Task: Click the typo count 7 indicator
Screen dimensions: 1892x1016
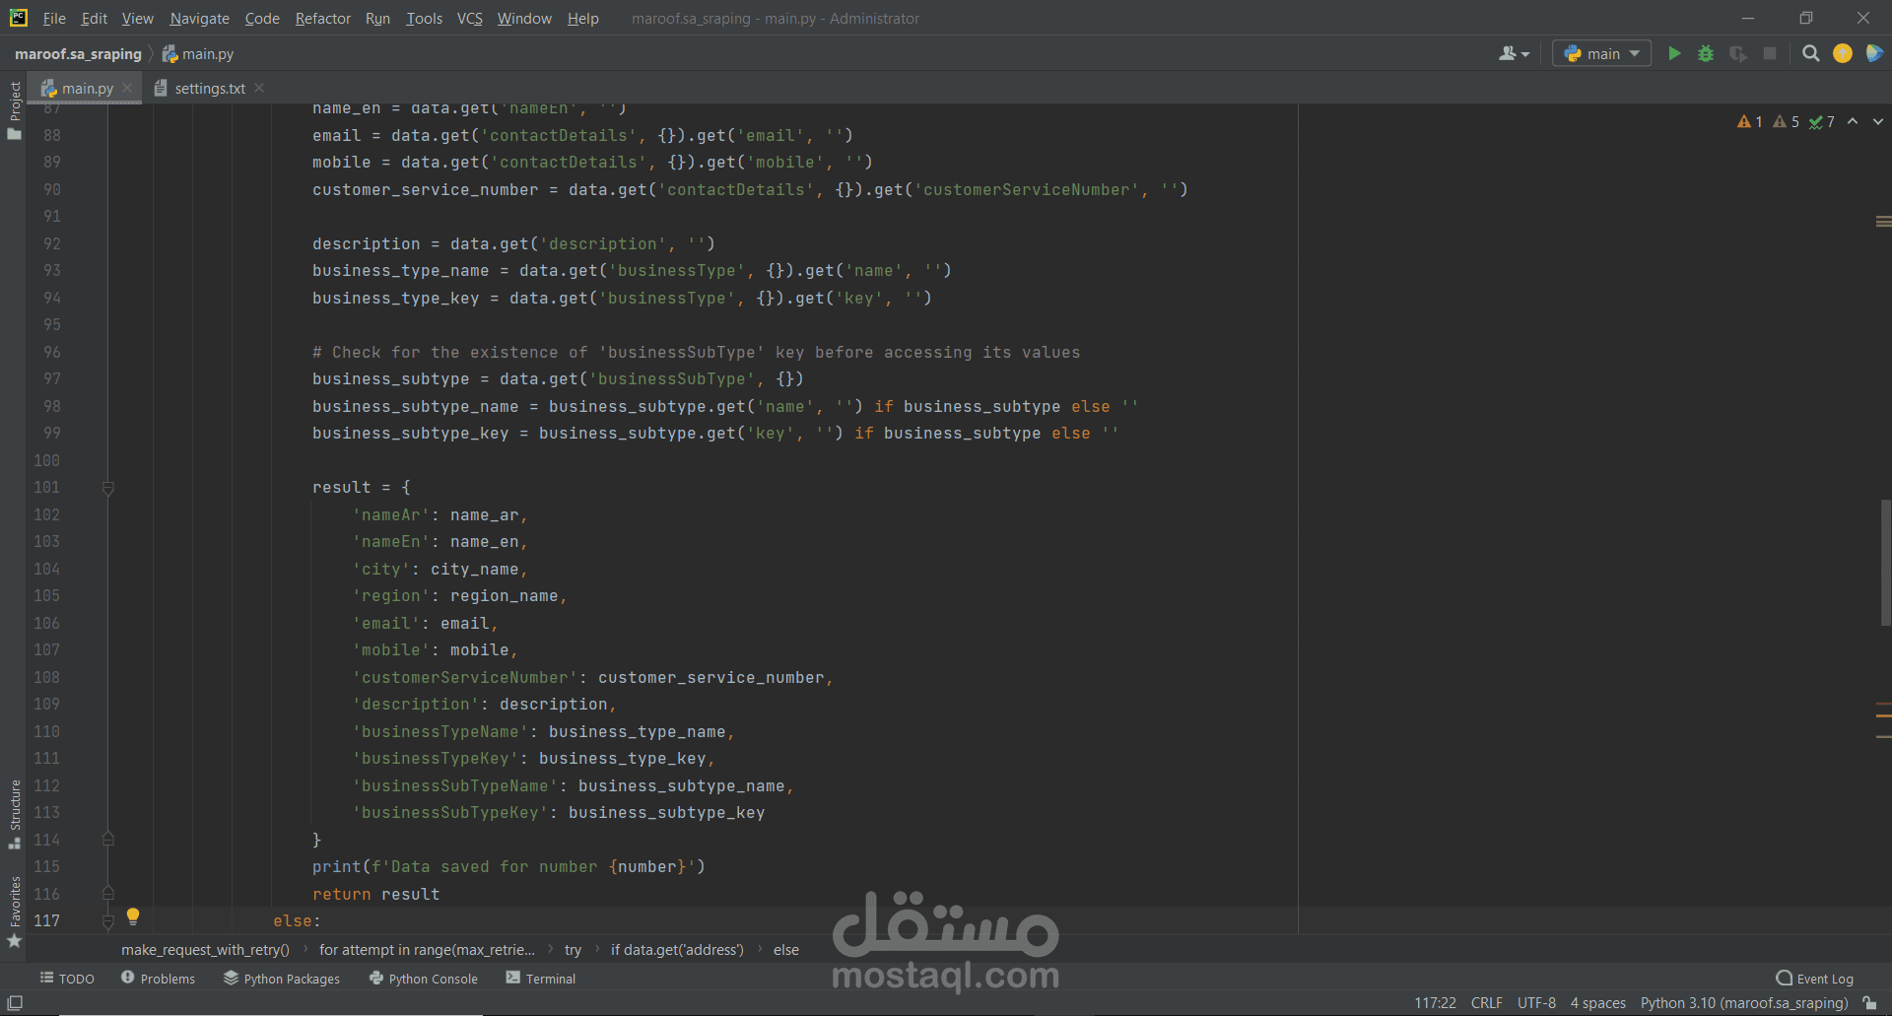Action: click(x=1822, y=121)
